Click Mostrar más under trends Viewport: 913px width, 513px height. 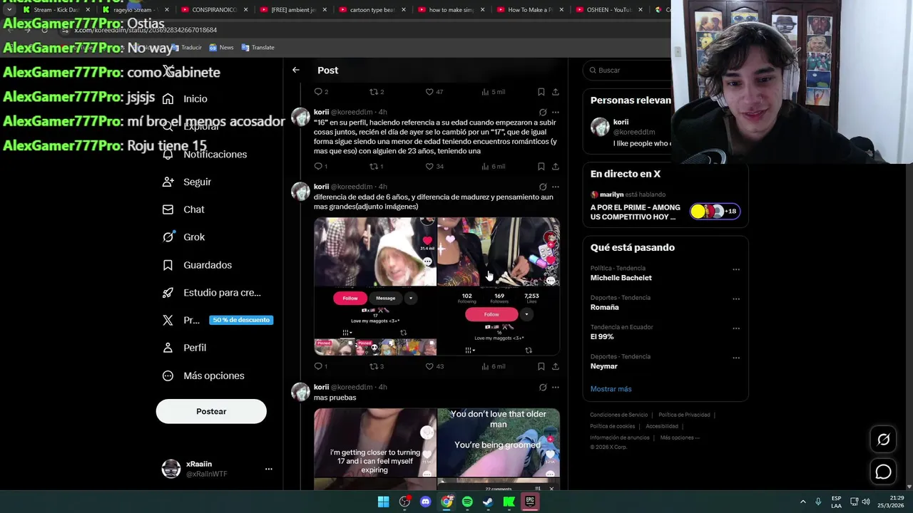pos(611,389)
